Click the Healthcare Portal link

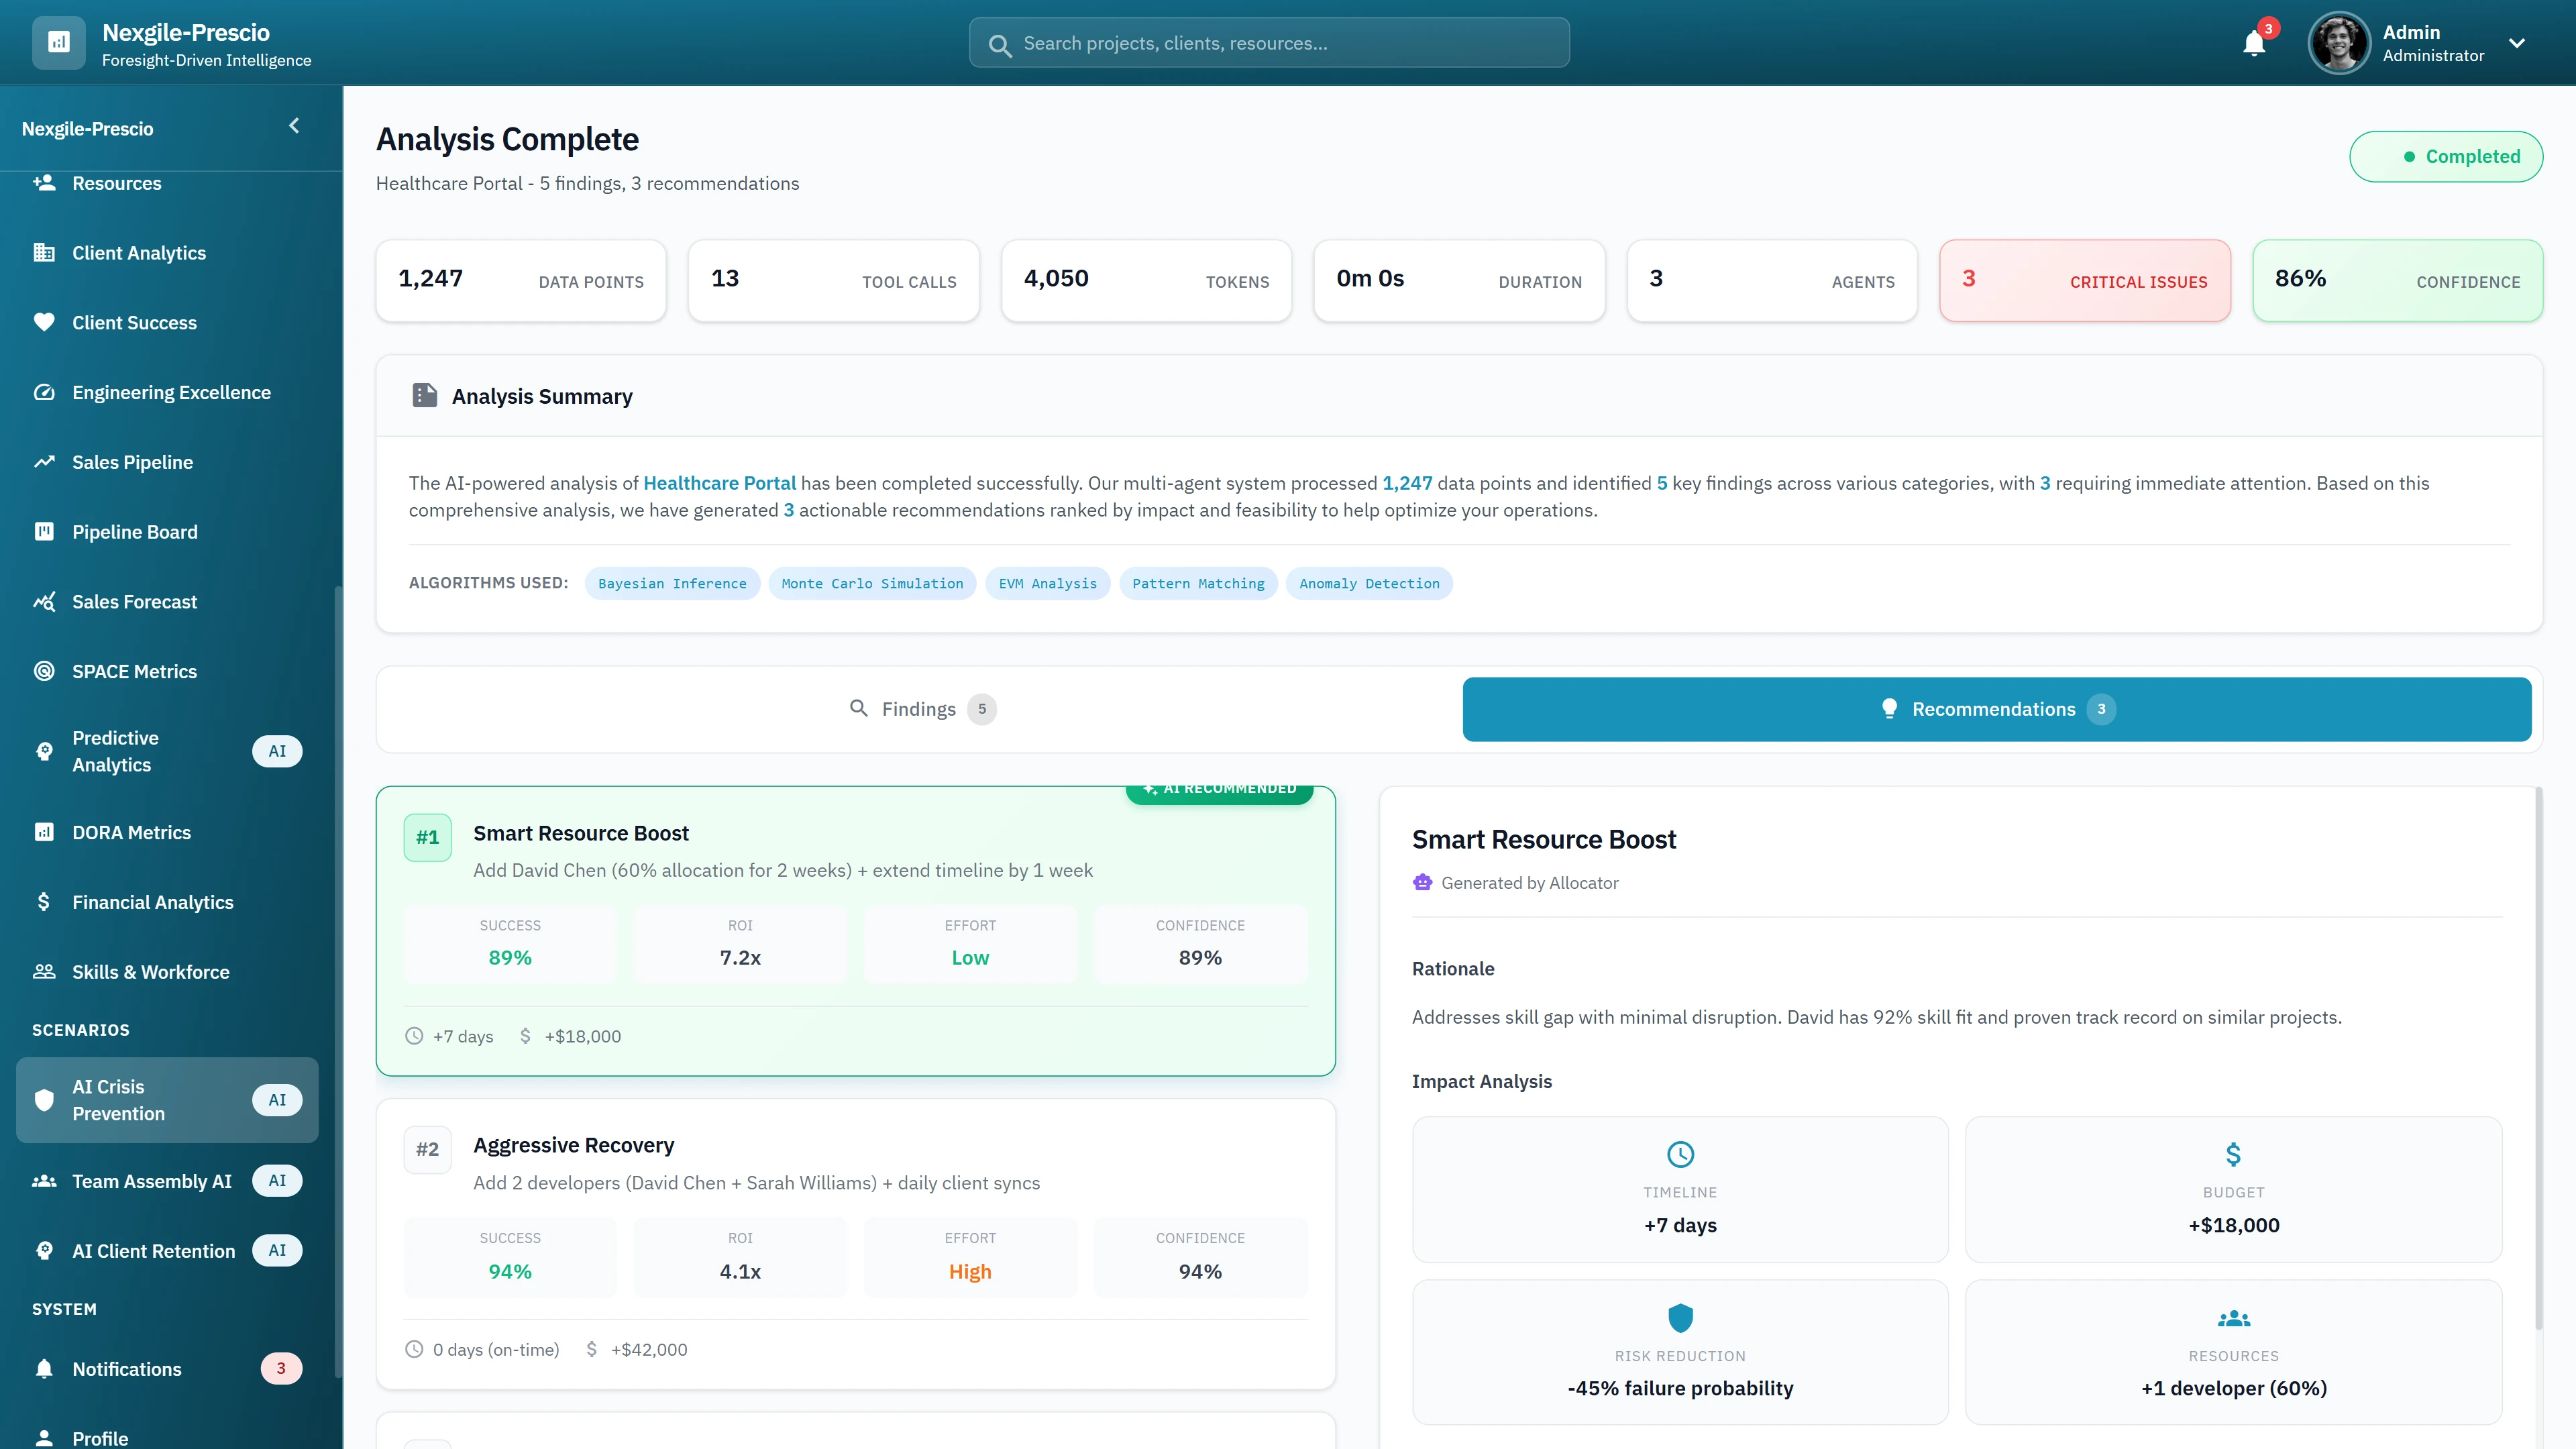click(x=719, y=483)
